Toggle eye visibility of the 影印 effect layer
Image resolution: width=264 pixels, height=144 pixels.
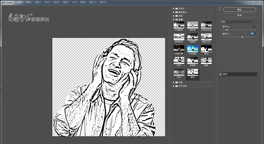pos(220,74)
